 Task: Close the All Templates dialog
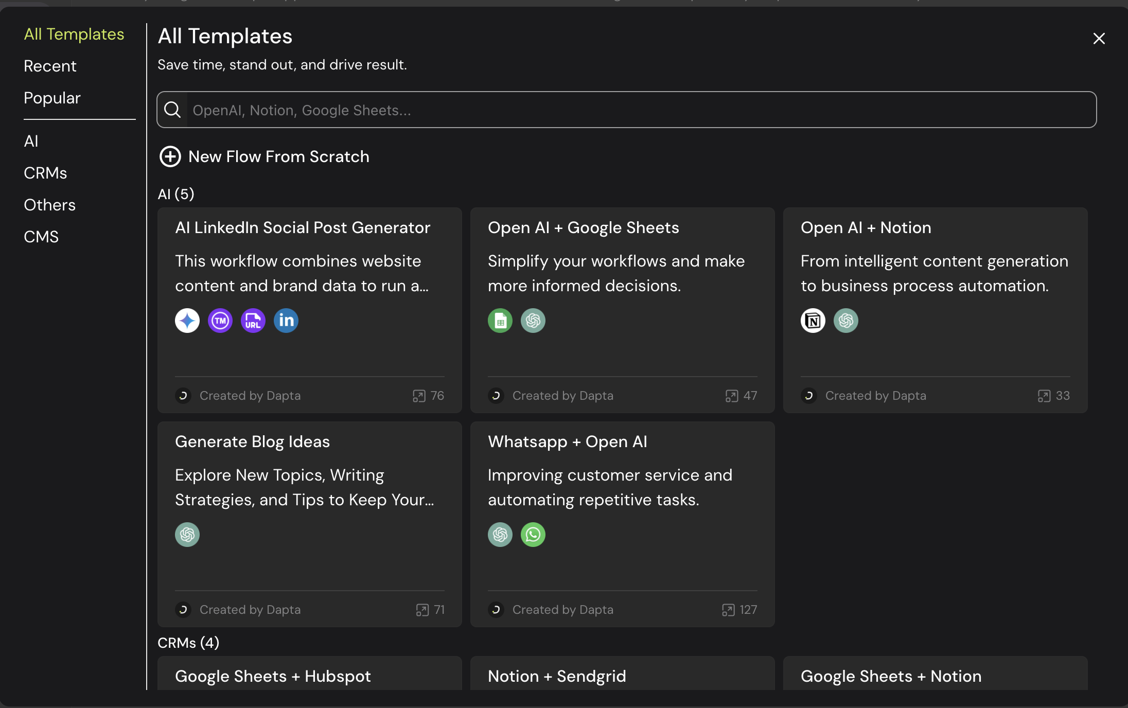(x=1099, y=39)
